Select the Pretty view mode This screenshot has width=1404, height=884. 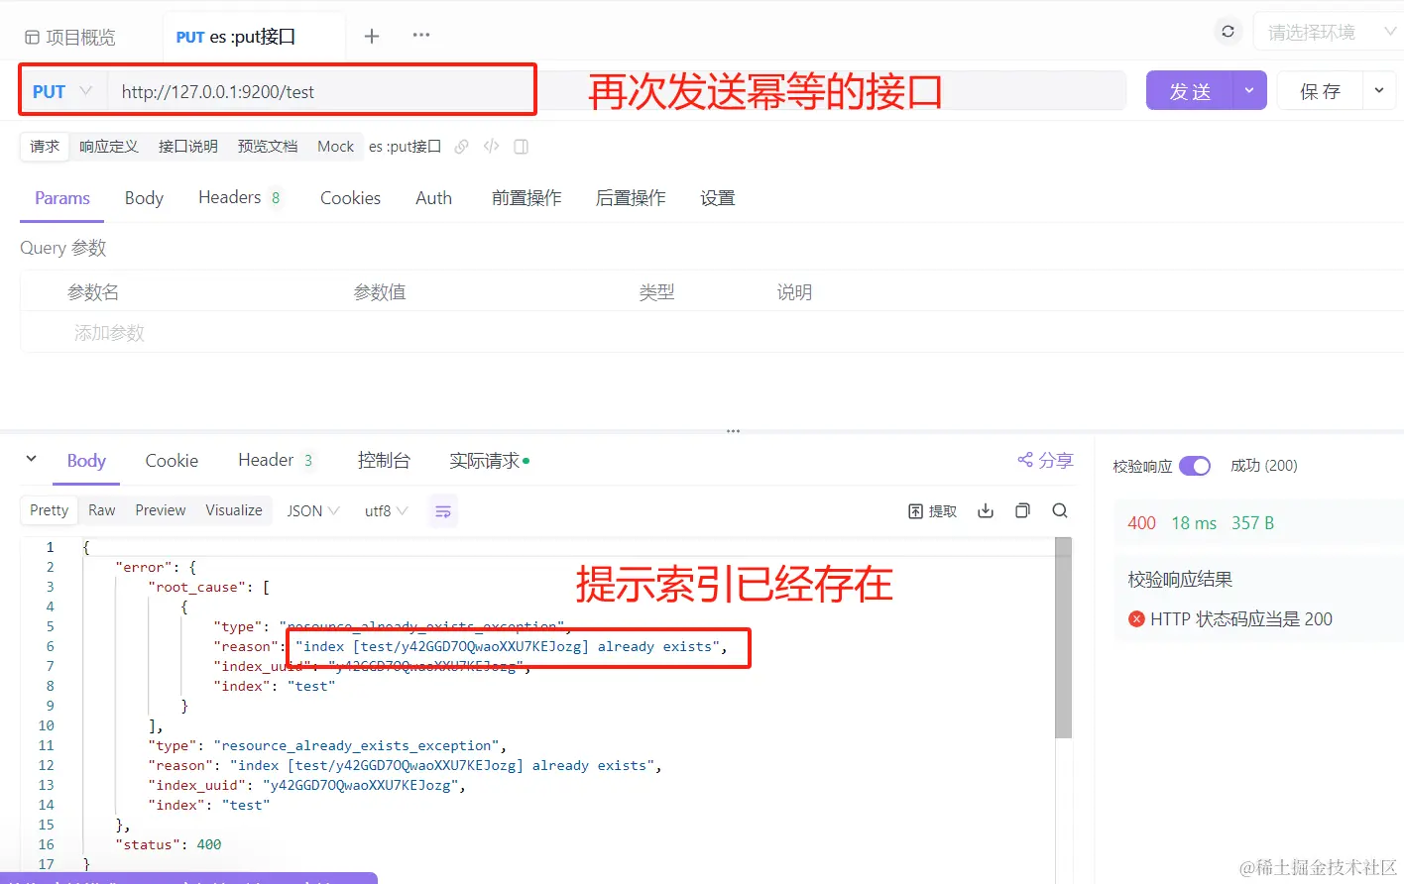[x=50, y=510]
